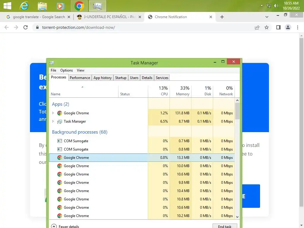
Task: Open the Task Manager View menu
Action: point(80,70)
